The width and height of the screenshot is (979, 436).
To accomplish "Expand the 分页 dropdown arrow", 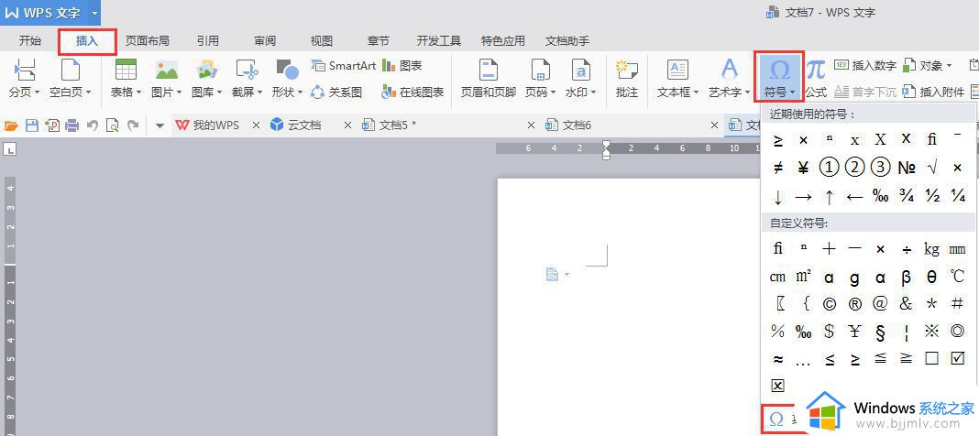I will (37, 93).
